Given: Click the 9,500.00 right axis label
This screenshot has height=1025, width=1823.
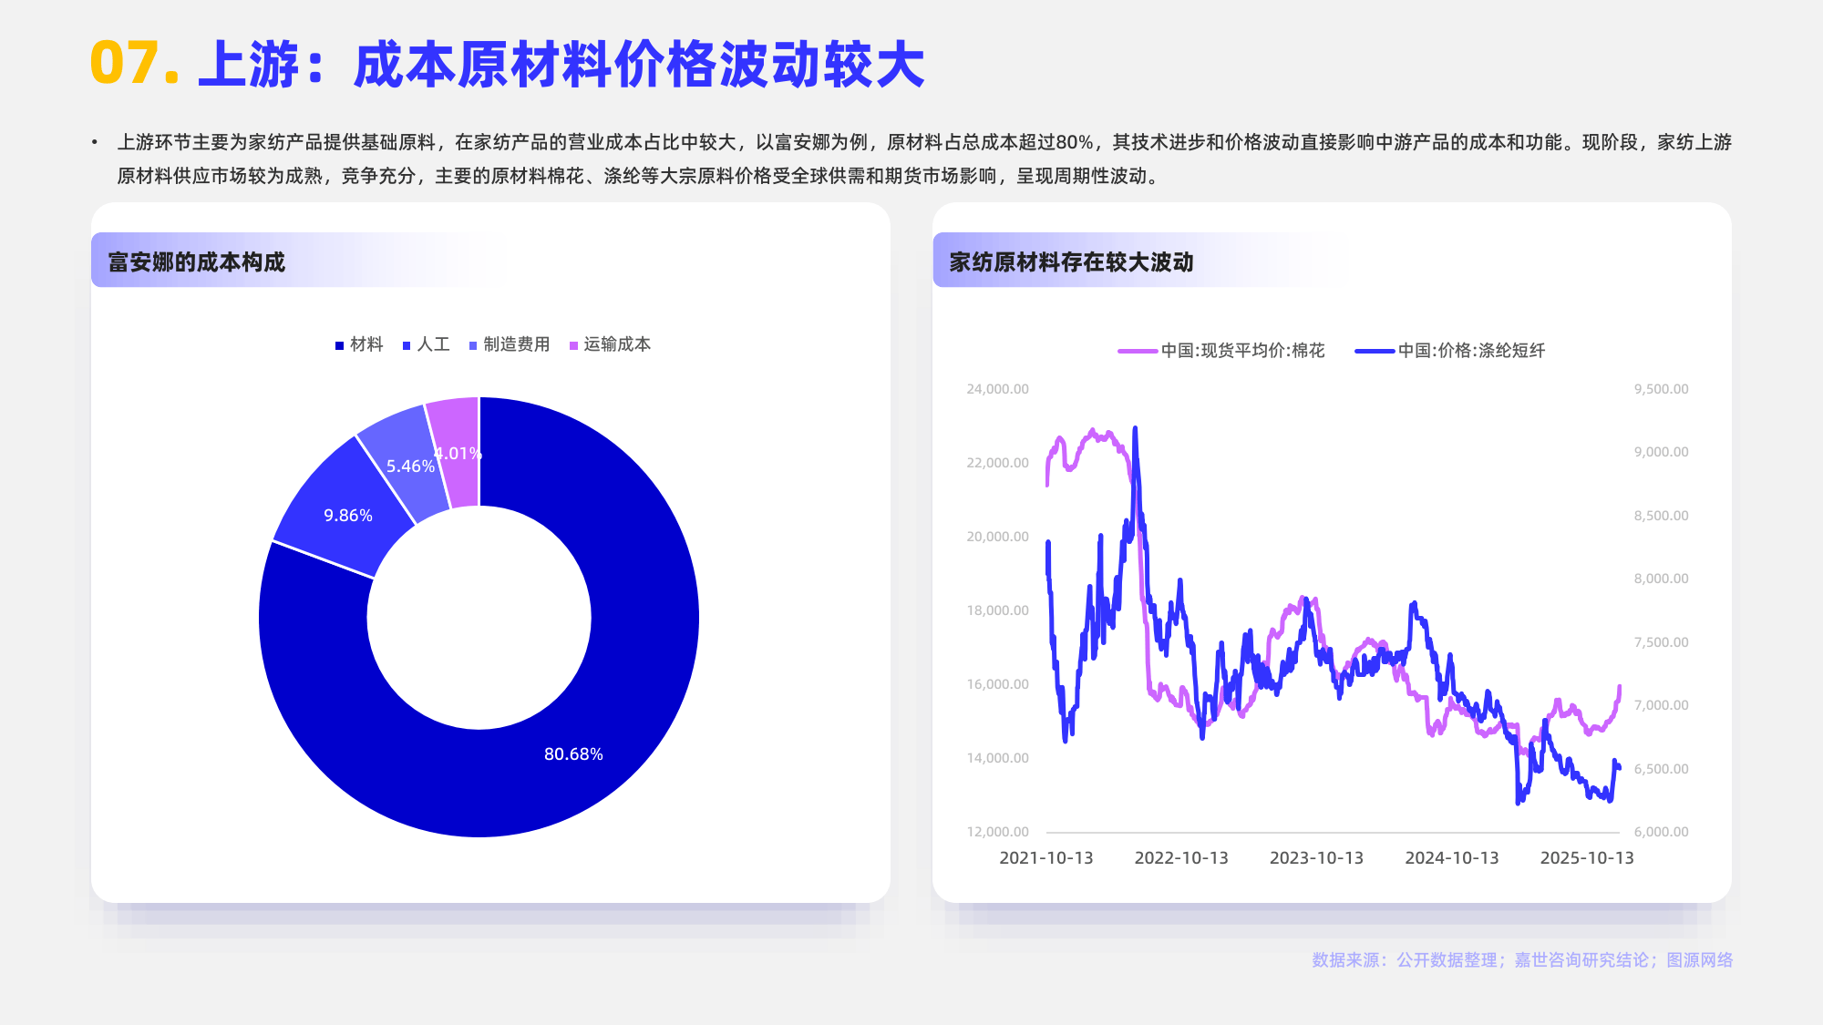Looking at the screenshot, I should (1661, 389).
